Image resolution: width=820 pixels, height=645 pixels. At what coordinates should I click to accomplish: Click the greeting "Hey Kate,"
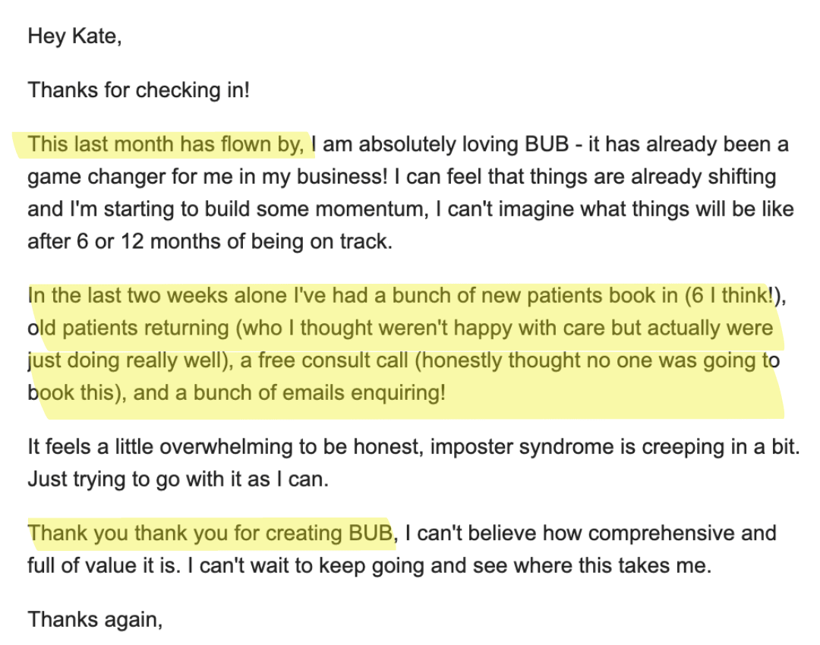click(74, 36)
